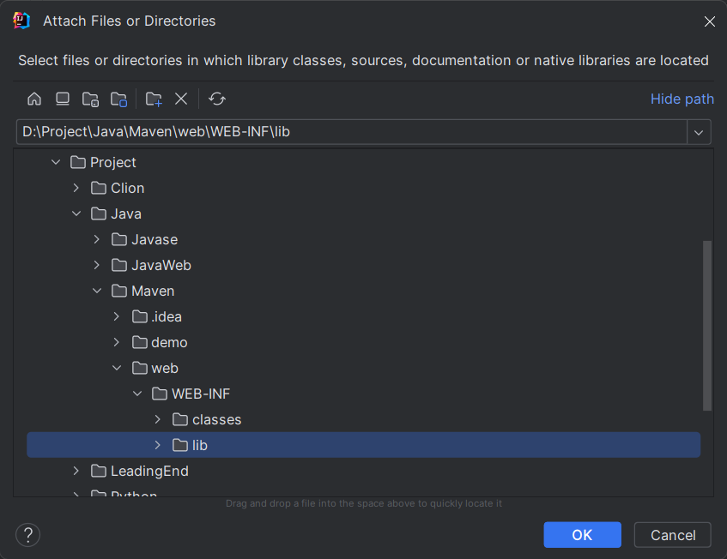Collapse the WEB-INF folder
Screen dimensions: 727x559
coord(136,394)
